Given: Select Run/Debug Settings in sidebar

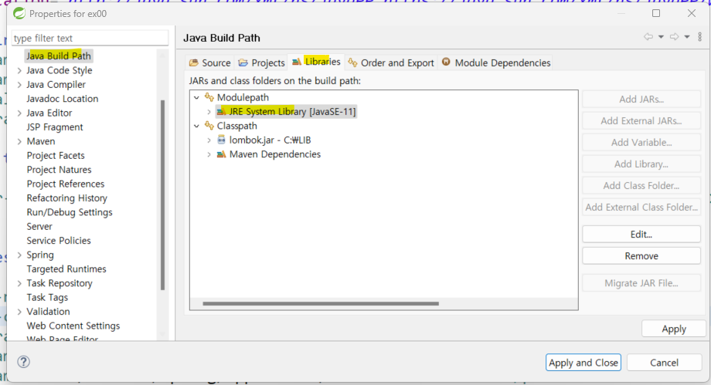Looking at the screenshot, I should pyautogui.click(x=70, y=212).
